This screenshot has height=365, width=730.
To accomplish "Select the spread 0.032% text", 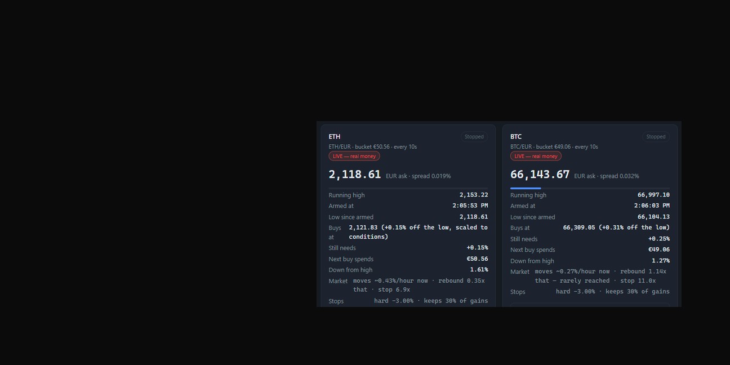I will pyautogui.click(x=620, y=176).
